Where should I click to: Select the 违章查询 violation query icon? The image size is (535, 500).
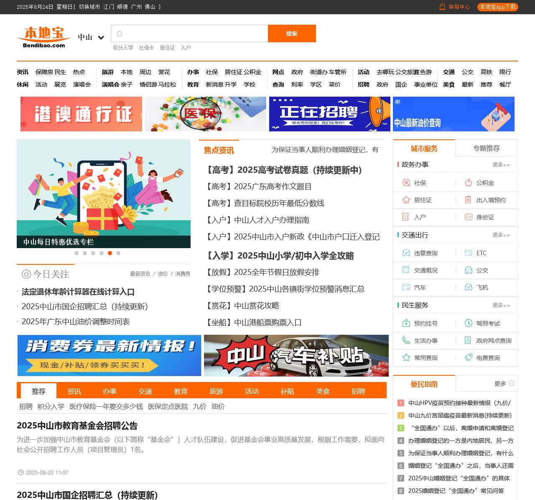coord(406,253)
